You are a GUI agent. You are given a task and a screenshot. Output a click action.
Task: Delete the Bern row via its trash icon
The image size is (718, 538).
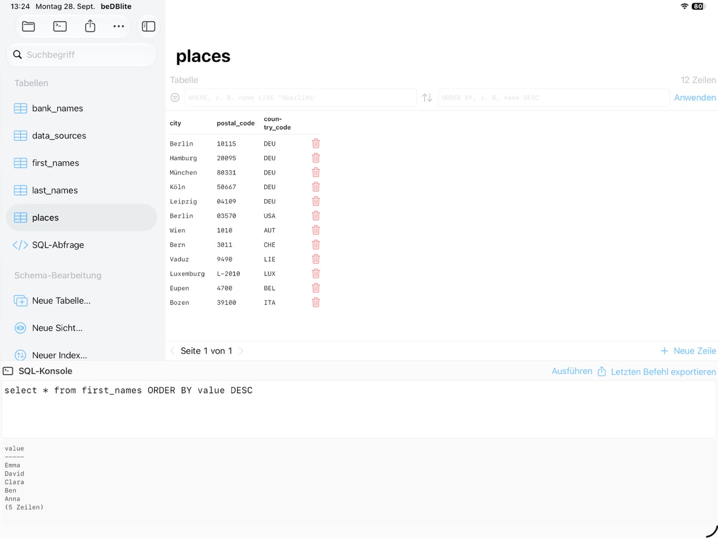pyautogui.click(x=316, y=245)
